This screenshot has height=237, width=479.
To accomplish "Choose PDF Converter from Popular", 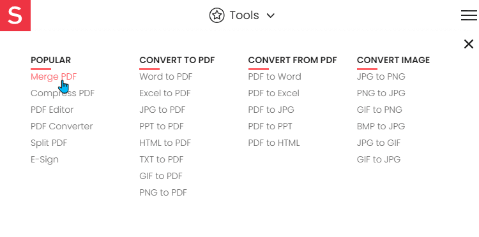I will coord(61,126).
